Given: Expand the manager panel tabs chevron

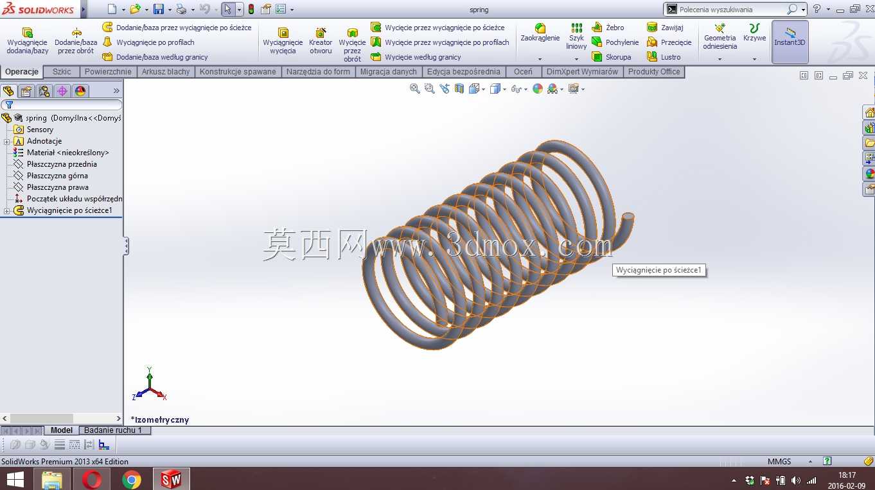Looking at the screenshot, I should (116, 91).
